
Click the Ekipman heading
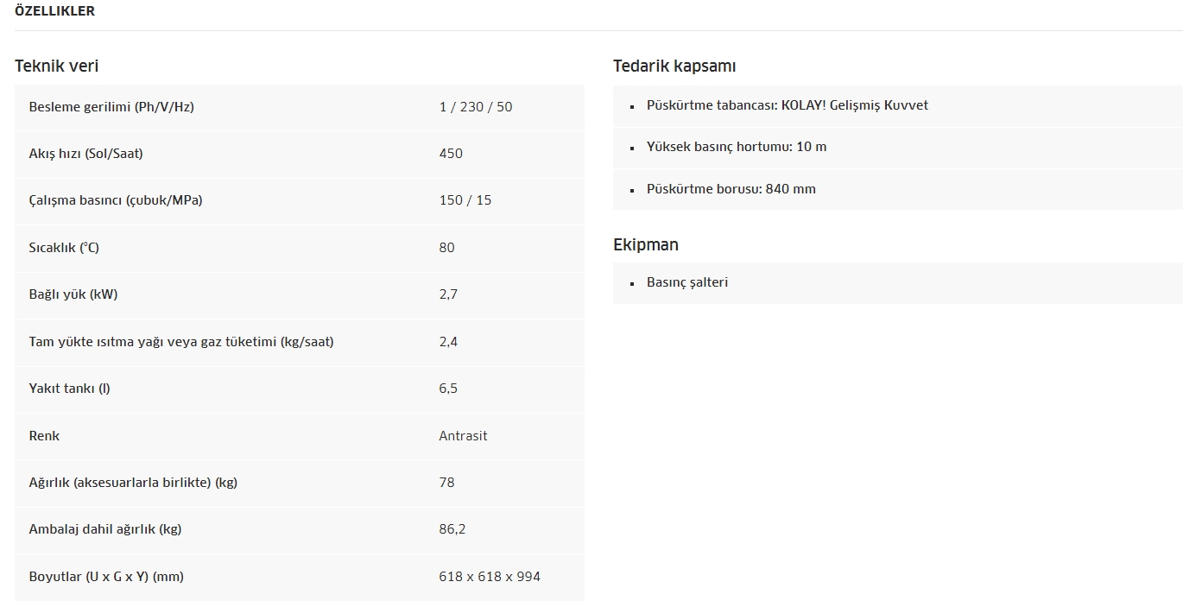point(645,244)
